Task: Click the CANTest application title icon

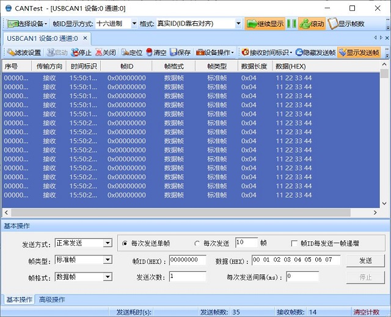Action: (9, 8)
